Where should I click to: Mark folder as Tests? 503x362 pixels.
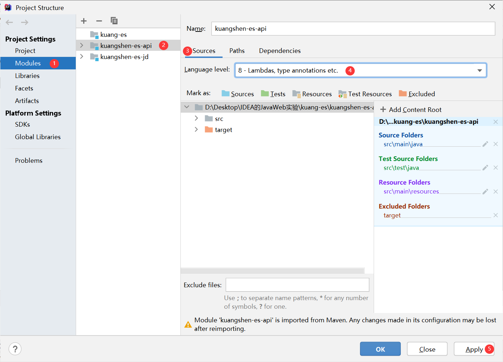pyautogui.click(x=273, y=94)
